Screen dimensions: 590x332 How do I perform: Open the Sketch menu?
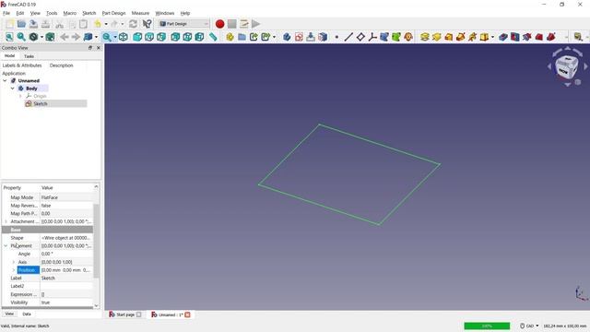89,13
